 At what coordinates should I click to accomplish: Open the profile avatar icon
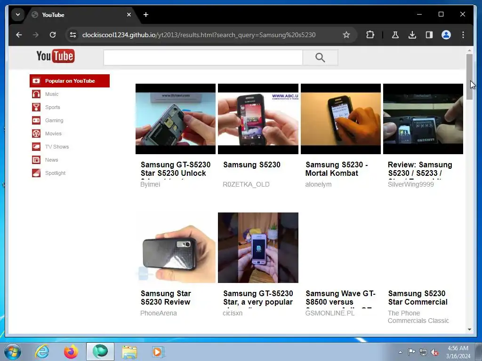(x=446, y=35)
